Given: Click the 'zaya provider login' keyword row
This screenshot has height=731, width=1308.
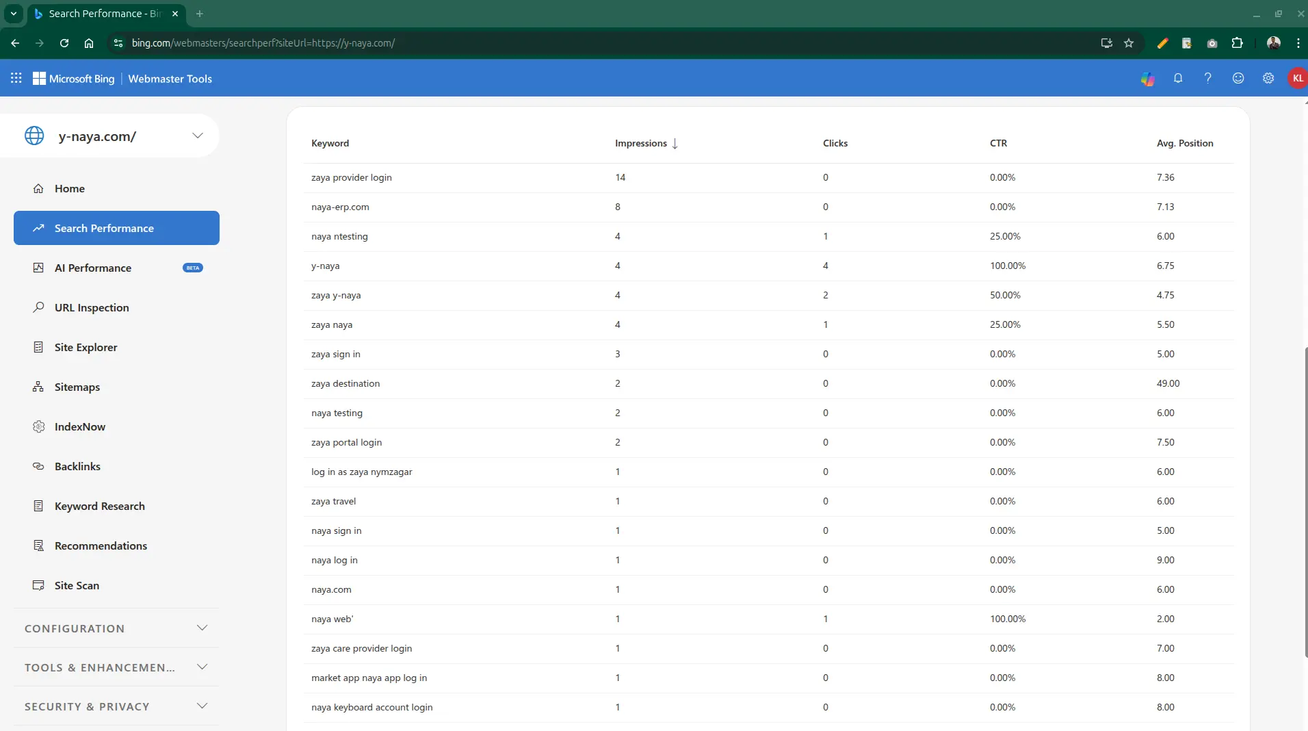Looking at the screenshot, I should point(352,177).
